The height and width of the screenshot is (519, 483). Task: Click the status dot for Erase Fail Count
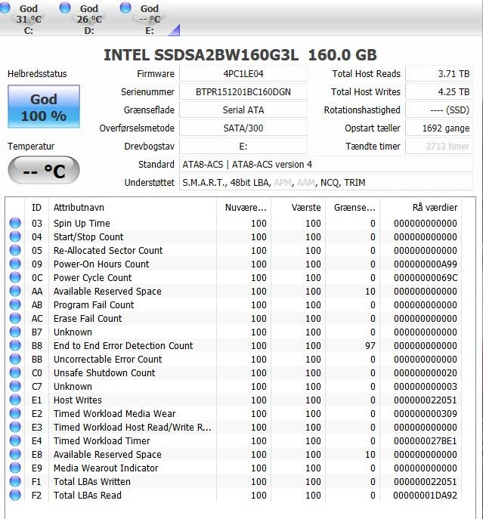(x=15, y=318)
